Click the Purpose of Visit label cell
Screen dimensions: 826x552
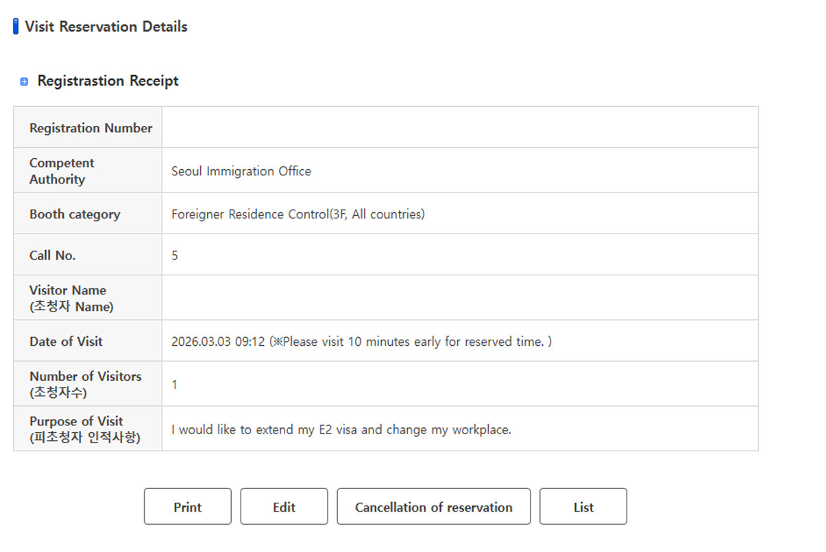click(84, 429)
